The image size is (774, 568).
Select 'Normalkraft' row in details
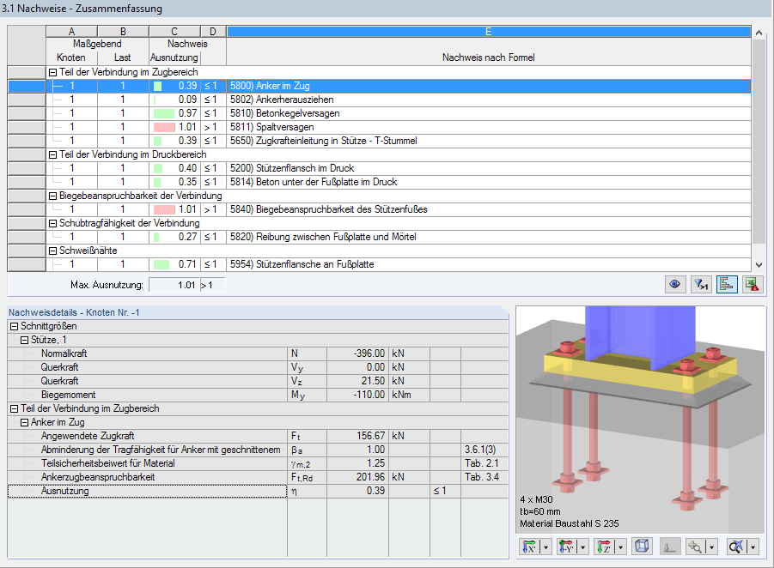pos(257,353)
